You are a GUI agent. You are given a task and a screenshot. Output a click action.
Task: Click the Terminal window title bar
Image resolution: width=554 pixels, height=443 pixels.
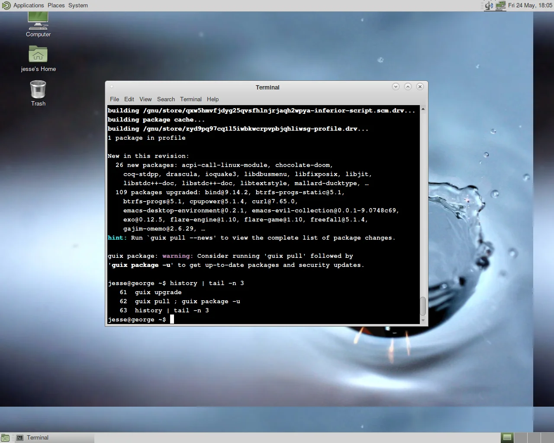[267, 87]
